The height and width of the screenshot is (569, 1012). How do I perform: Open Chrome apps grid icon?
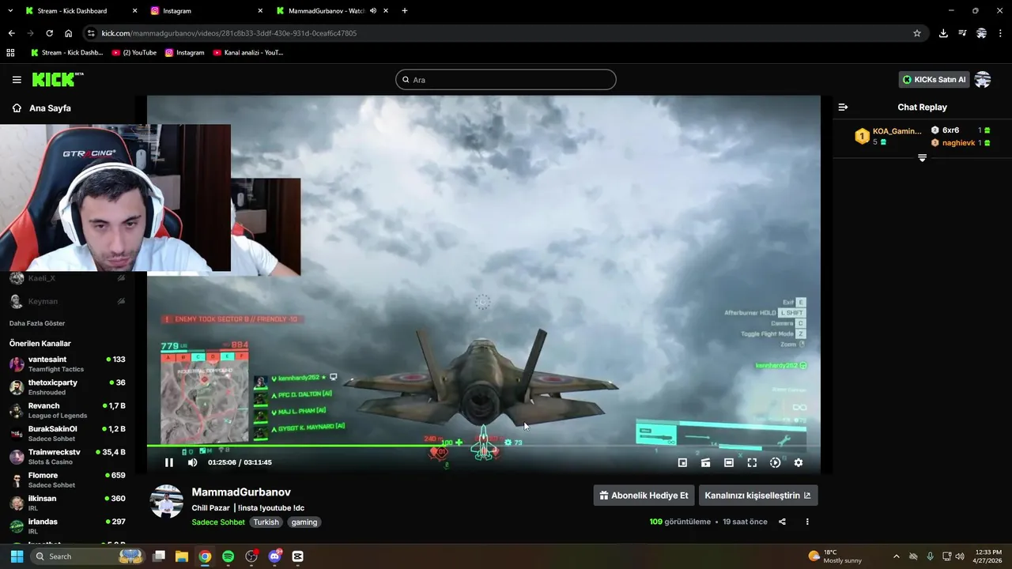(10, 53)
